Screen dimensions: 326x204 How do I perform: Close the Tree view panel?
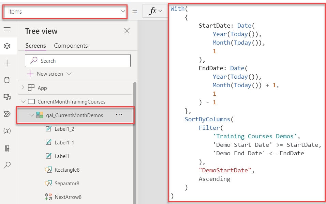coord(127,31)
